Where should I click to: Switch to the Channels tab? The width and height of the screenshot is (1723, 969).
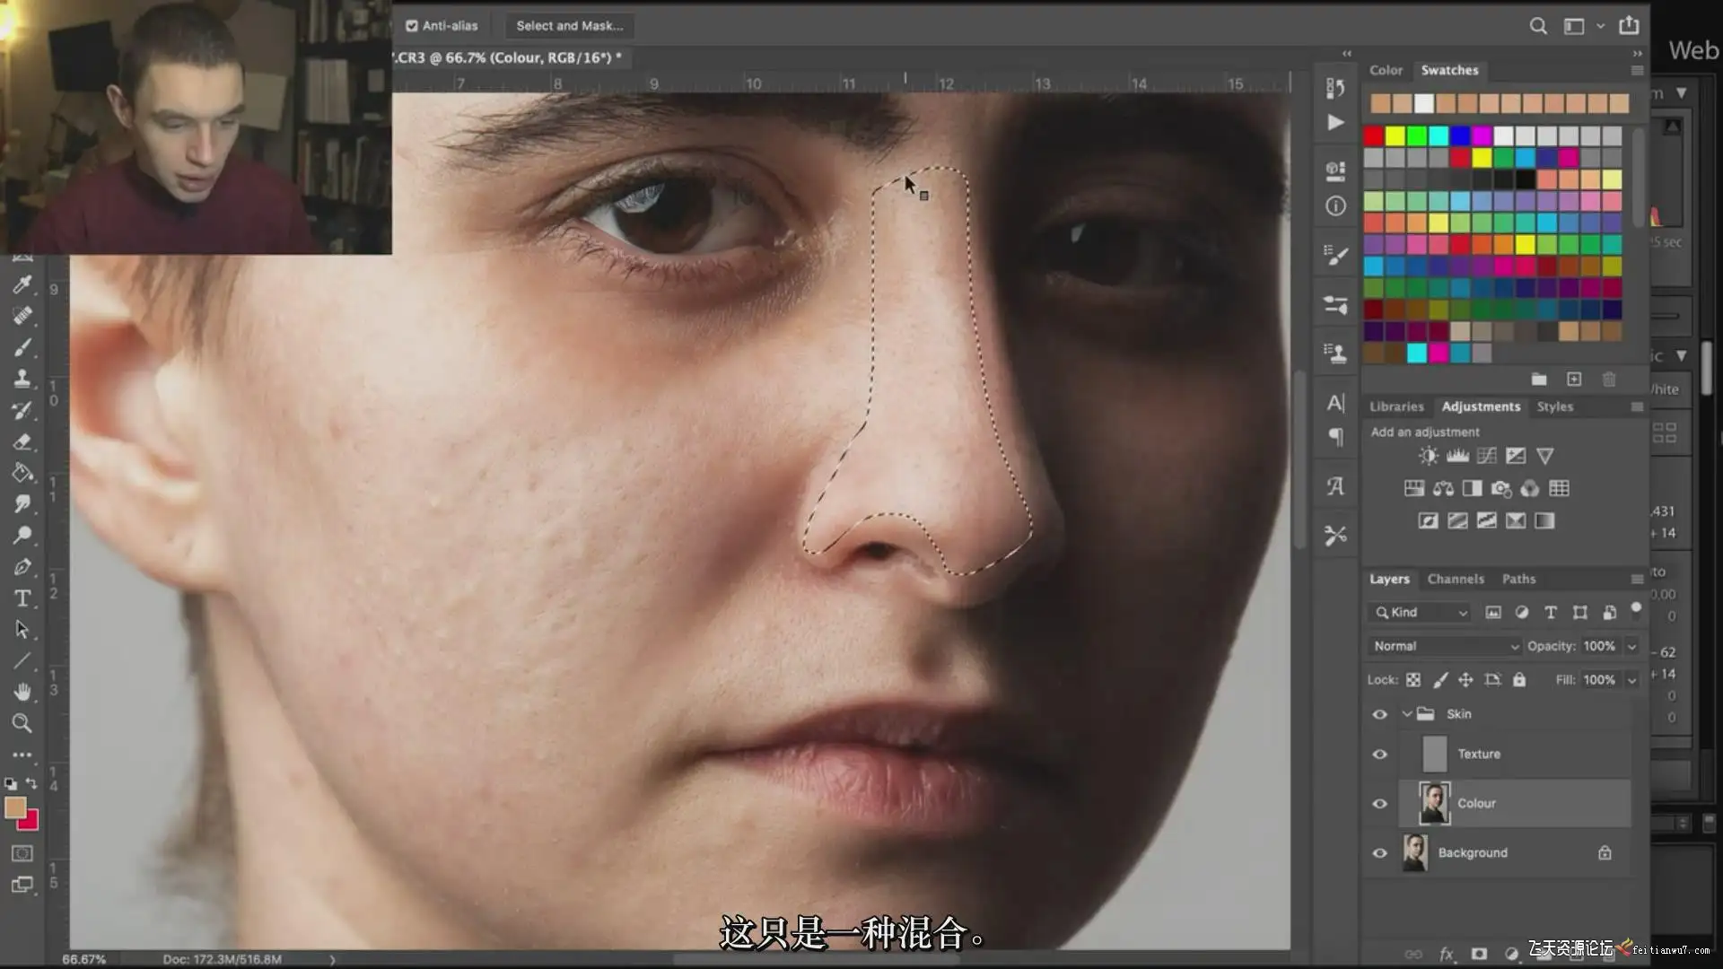[x=1455, y=580]
